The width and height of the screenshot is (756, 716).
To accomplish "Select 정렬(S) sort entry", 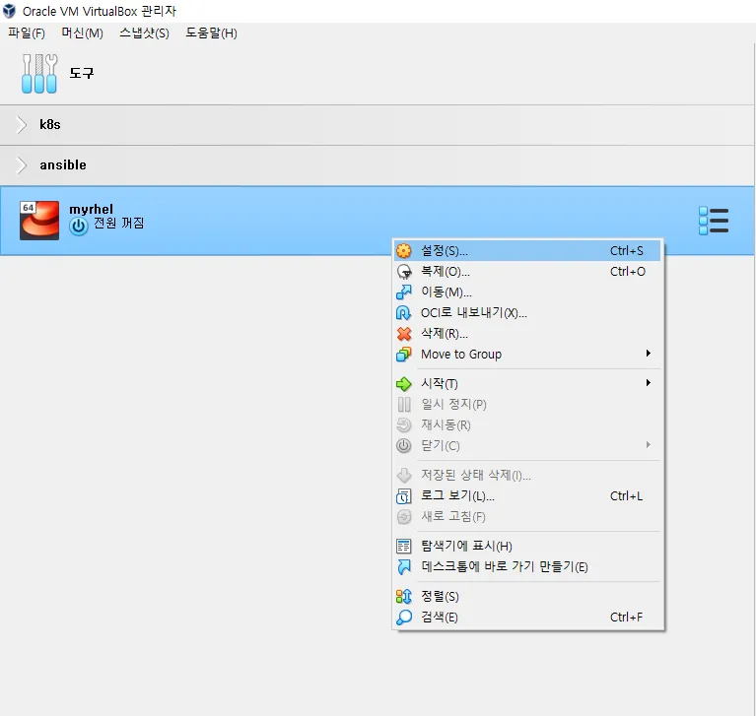I will click(527, 597).
